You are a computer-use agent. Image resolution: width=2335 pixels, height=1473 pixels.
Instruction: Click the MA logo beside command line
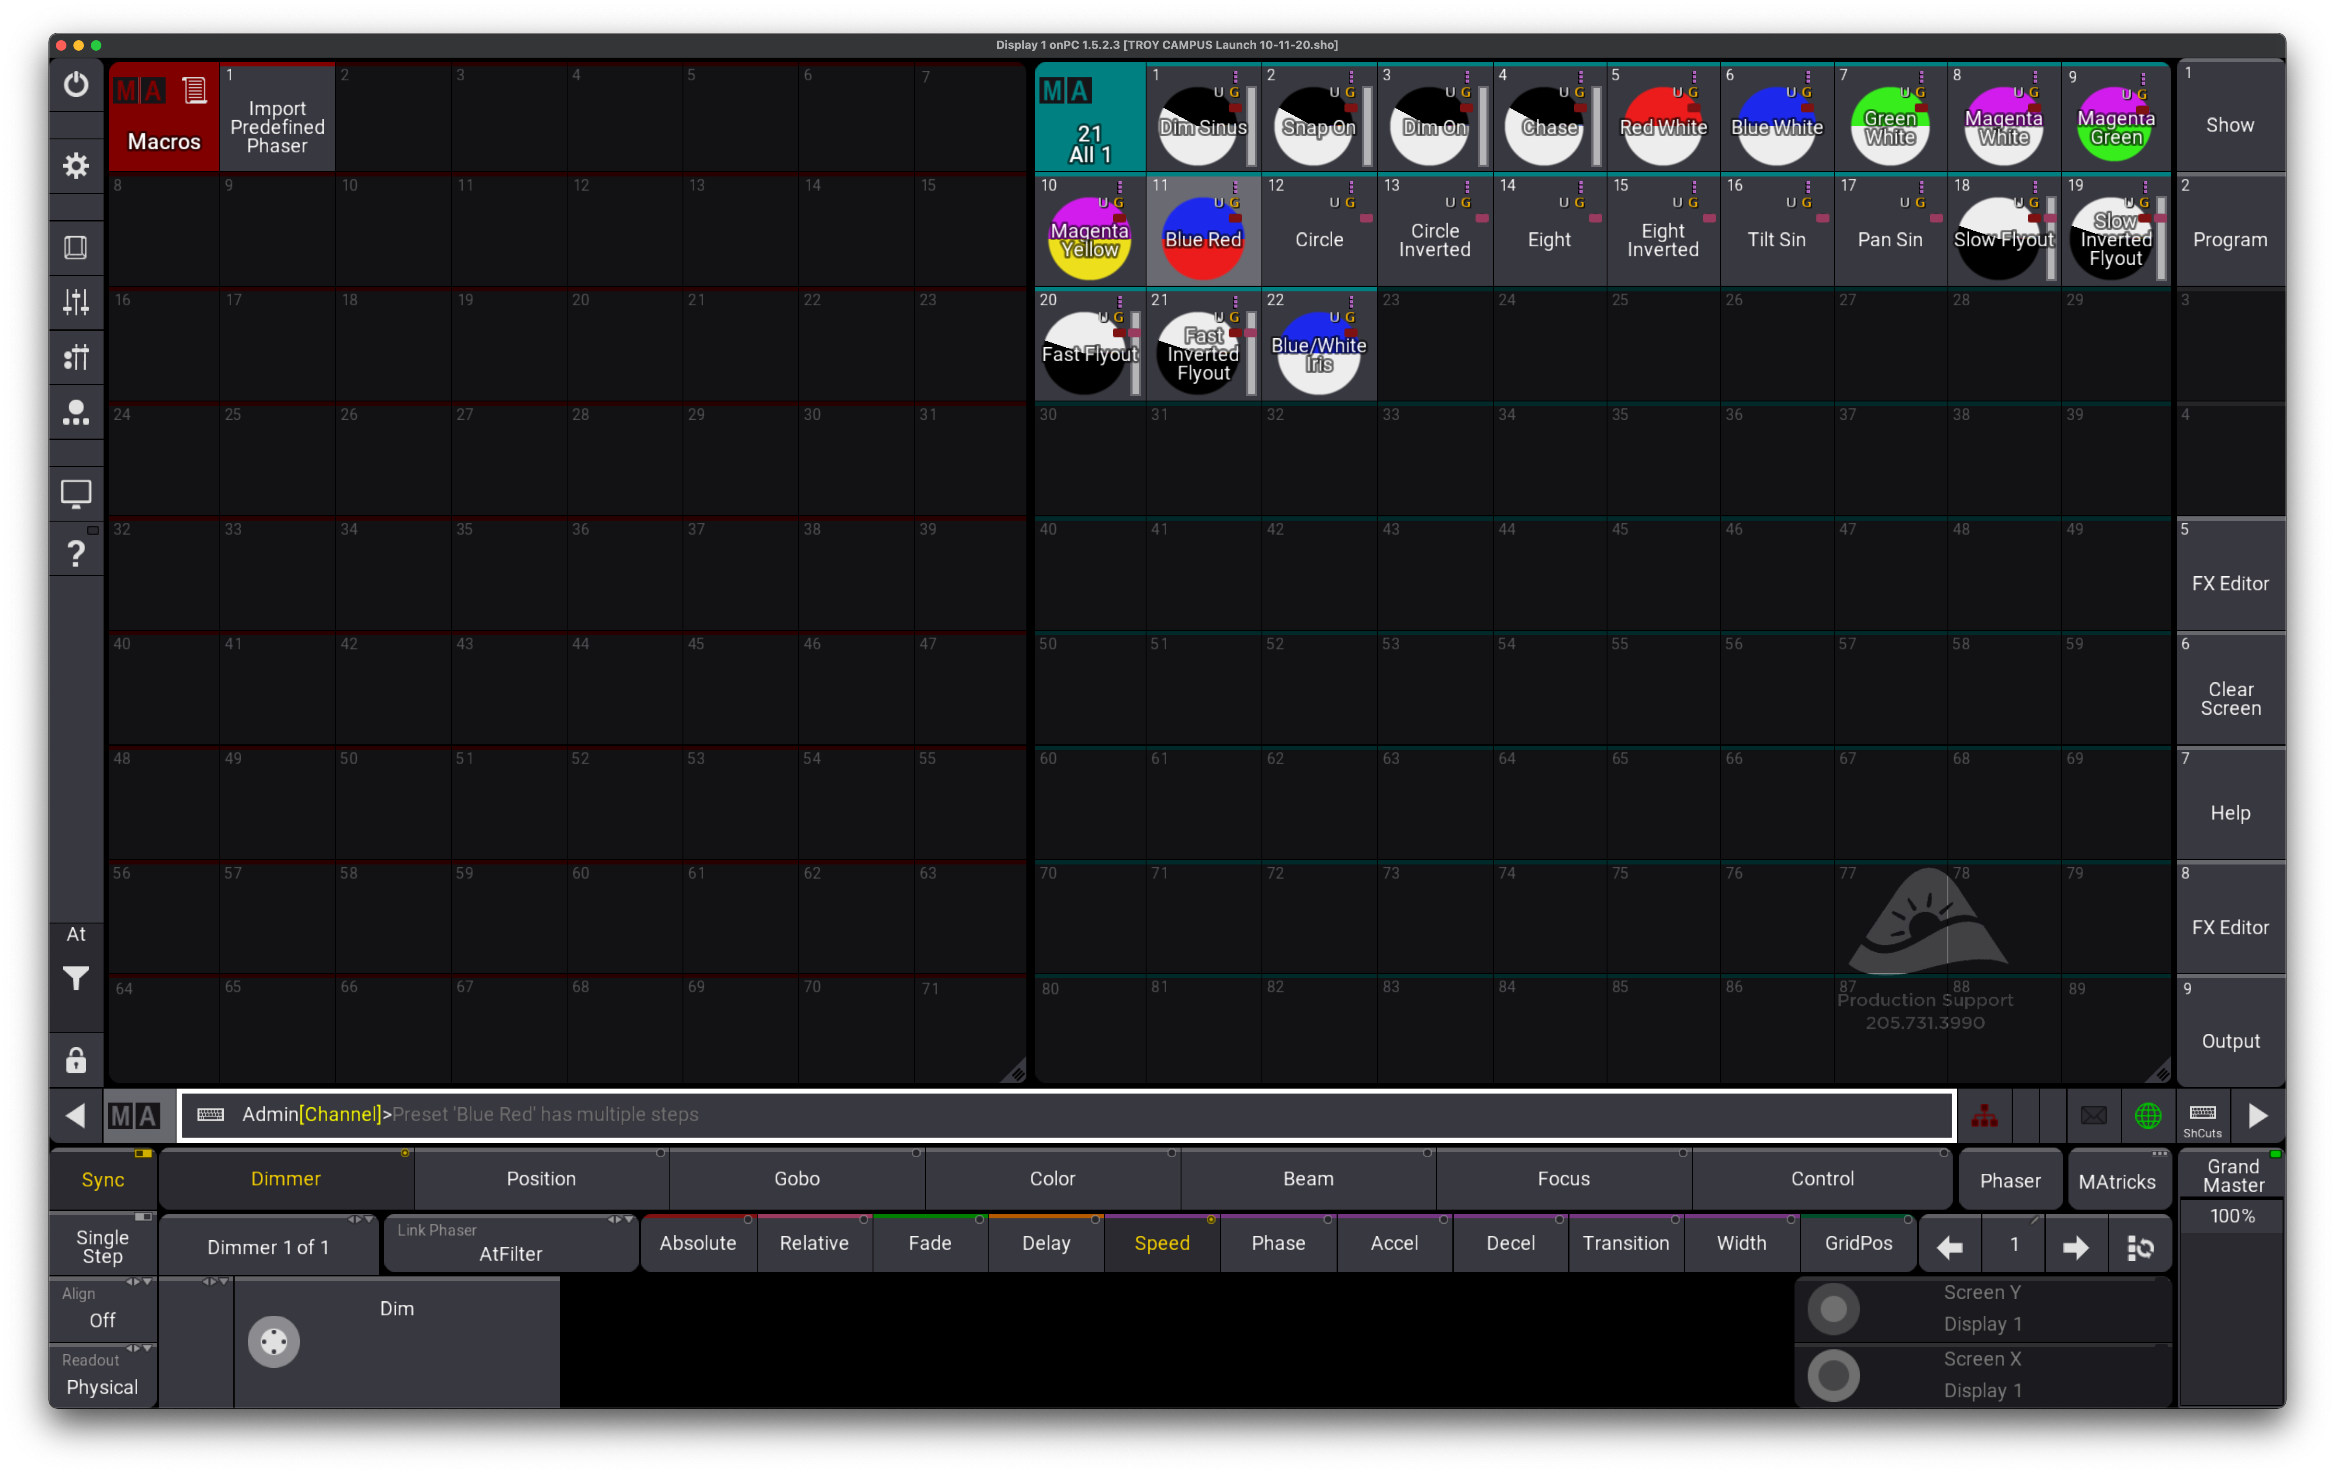pos(134,1115)
